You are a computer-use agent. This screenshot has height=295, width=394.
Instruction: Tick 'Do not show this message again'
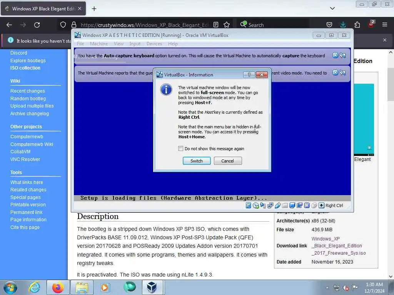[x=180, y=149]
